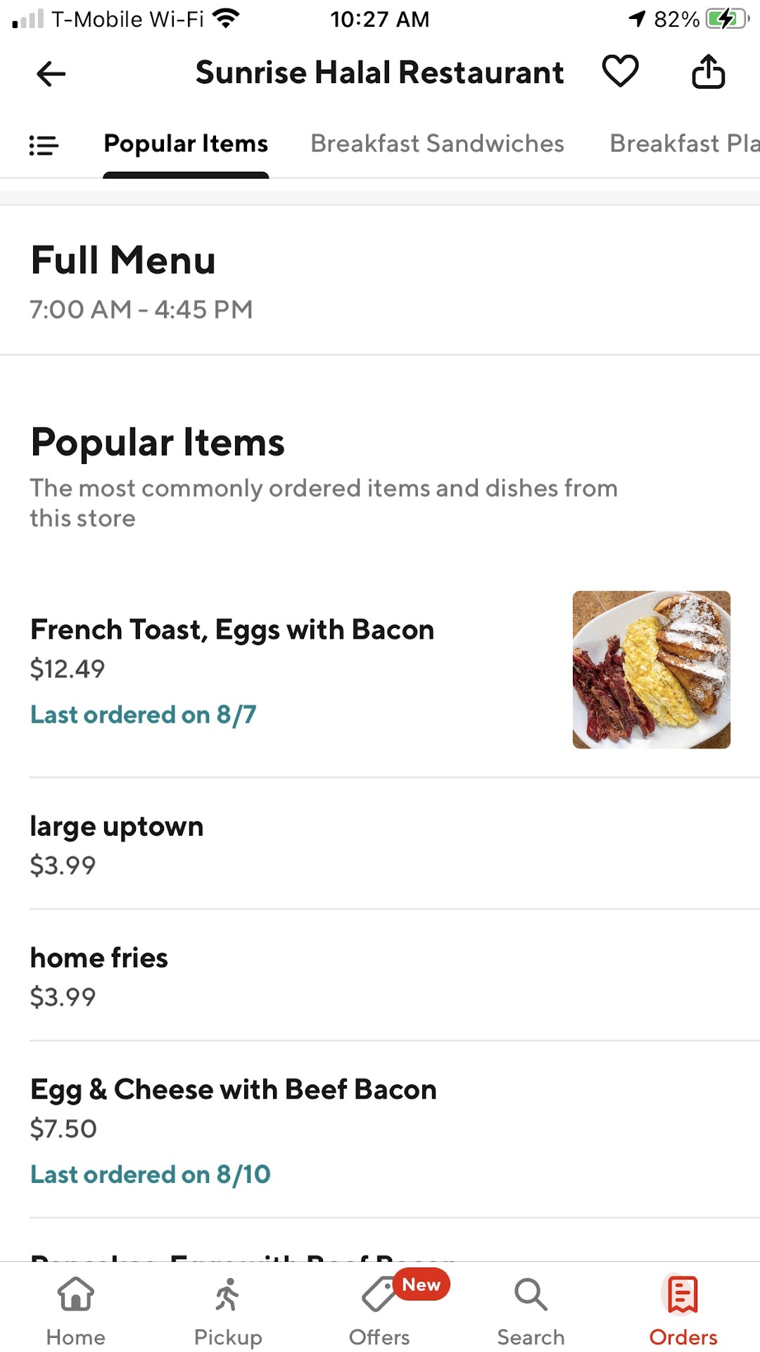The height and width of the screenshot is (1352, 760).
Task: Select the Popular Items tab
Action: (186, 144)
